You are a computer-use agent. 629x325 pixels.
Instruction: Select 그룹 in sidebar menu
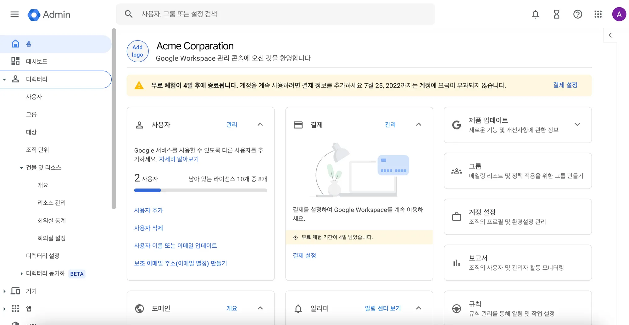pyautogui.click(x=31, y=115)
